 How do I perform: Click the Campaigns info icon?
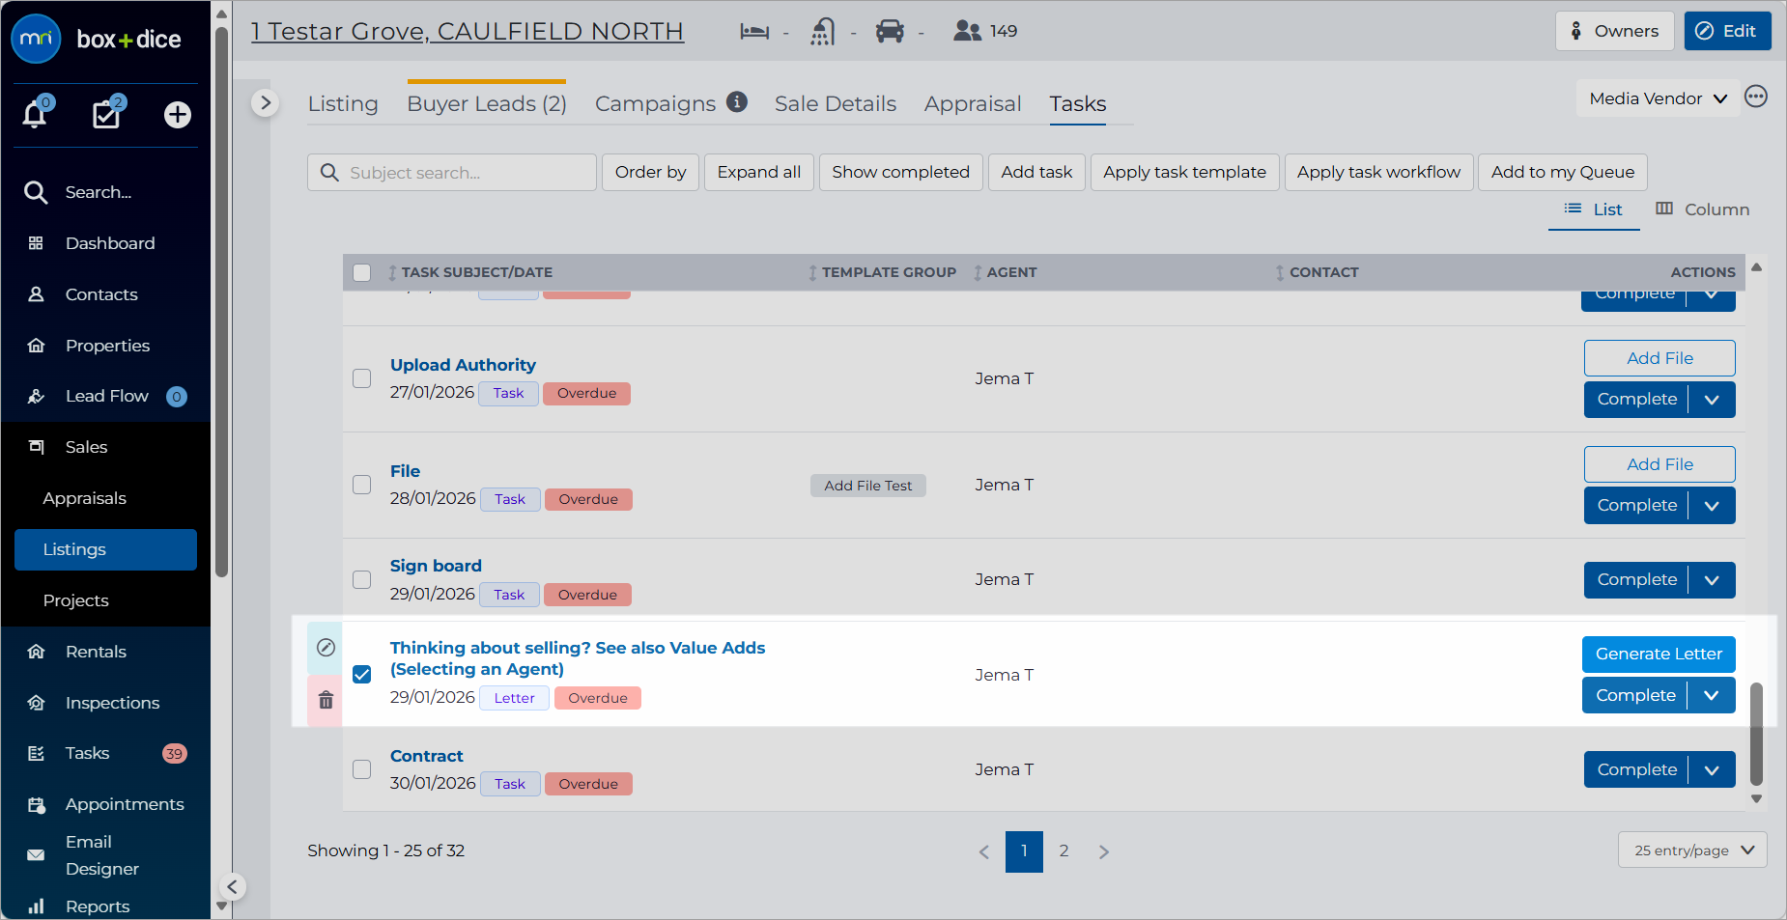(737, 101)
